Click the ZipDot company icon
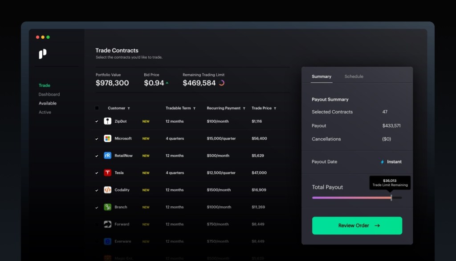This screenshot has width=456, height=261. click(108, 121)
